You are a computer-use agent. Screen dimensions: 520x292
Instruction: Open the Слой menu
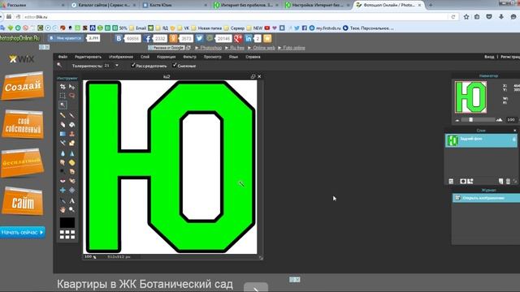pyautogui.click(x=145, y=57)
